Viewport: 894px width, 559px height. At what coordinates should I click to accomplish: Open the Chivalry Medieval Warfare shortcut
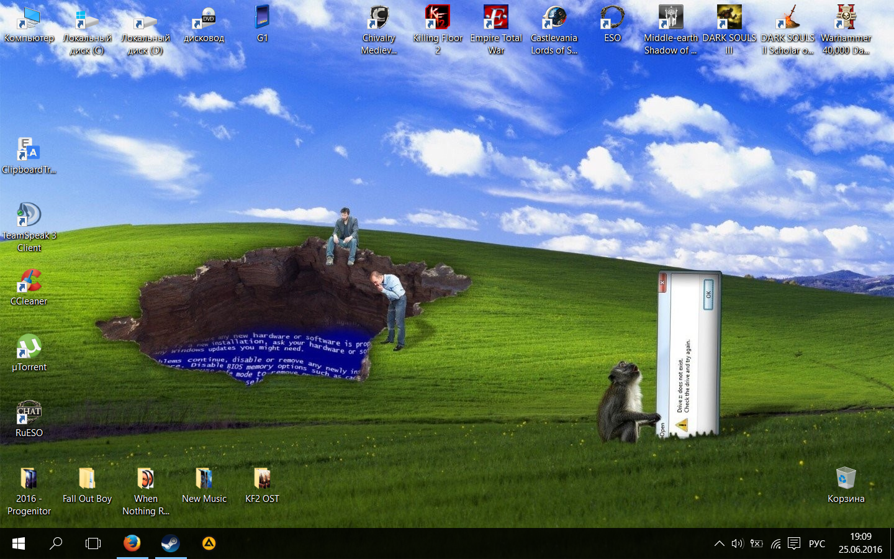click(379, 19)
